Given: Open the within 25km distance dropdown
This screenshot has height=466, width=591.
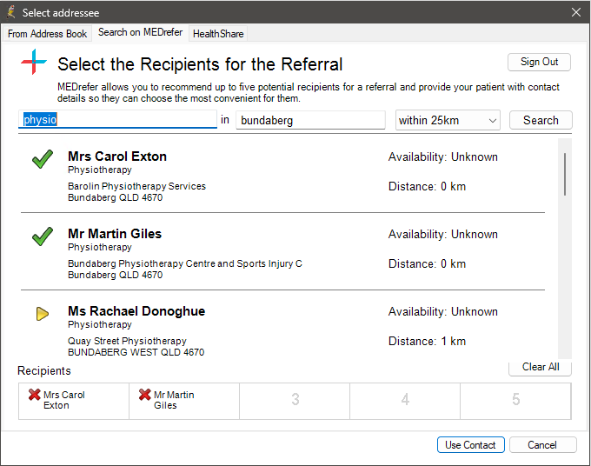Looking at the screenshot, I should pos(448,120).
